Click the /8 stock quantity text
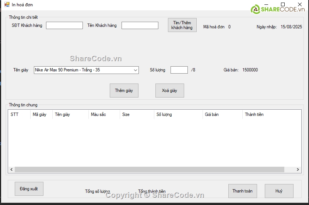The height and width of the screenshot is (205, 309). 193,70
